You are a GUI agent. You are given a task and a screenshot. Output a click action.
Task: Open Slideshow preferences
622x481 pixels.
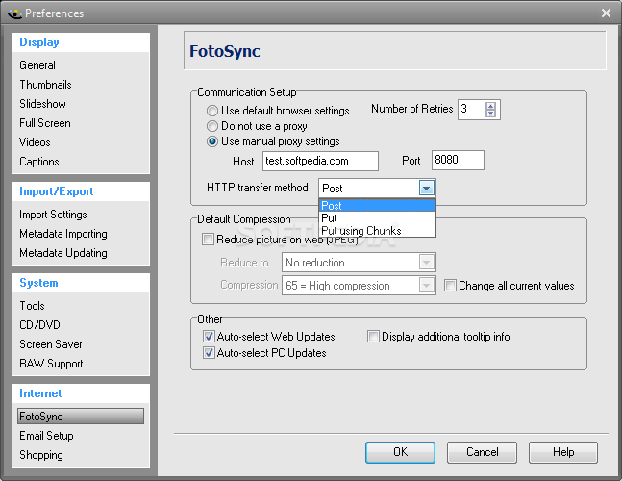pos(43,104)
